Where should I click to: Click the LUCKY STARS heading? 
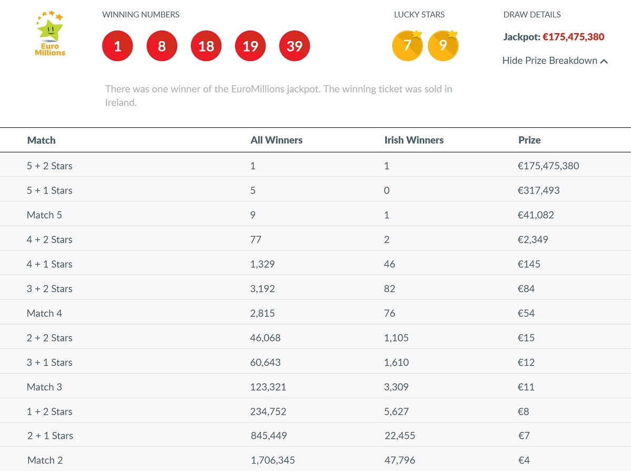click(419, 15)
